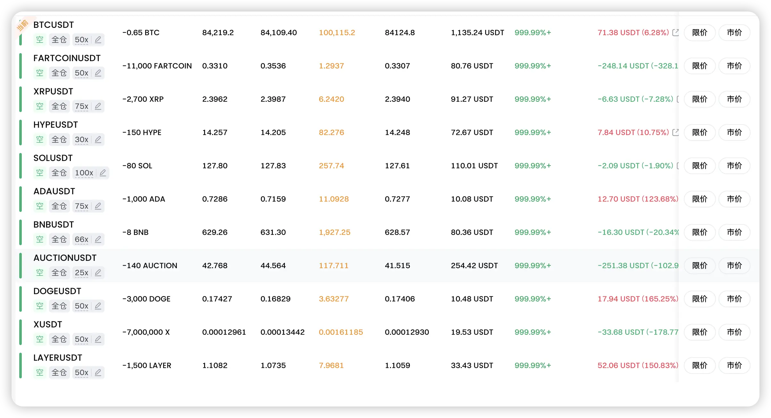The image size is (771, 418).
Task: Click 限价 limit close for BTCUSDT
Action: [x=700, y=33]
